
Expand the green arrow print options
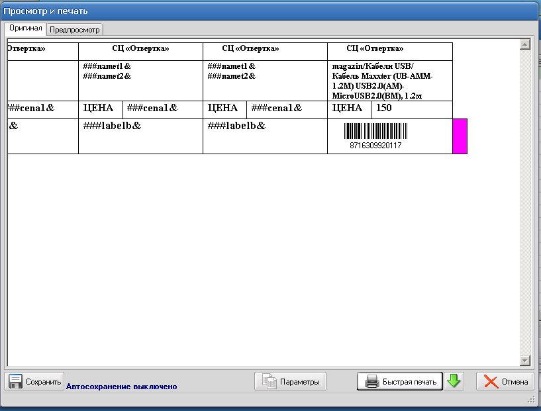tap(454, 381)
